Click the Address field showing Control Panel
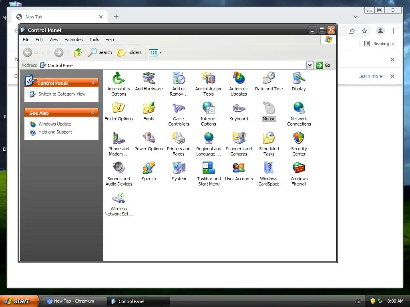 [x=173, y=65]
